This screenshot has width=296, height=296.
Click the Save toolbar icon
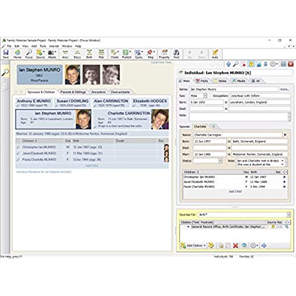click(6, 54)
